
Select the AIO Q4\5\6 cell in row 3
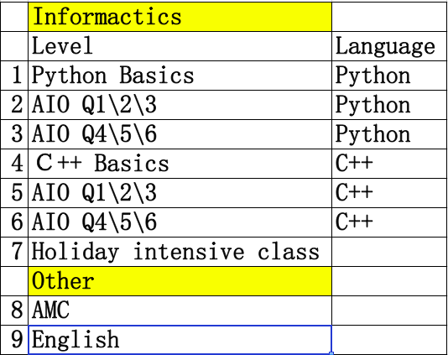point(180,134)
